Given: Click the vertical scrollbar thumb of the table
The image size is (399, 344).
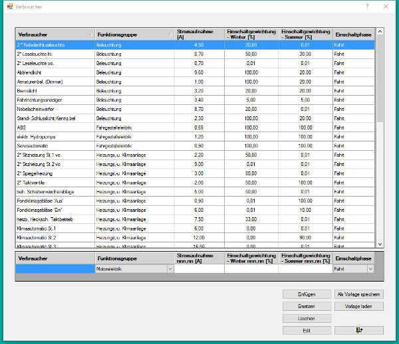Looking at the screenshot, I should tap(380, 78).
